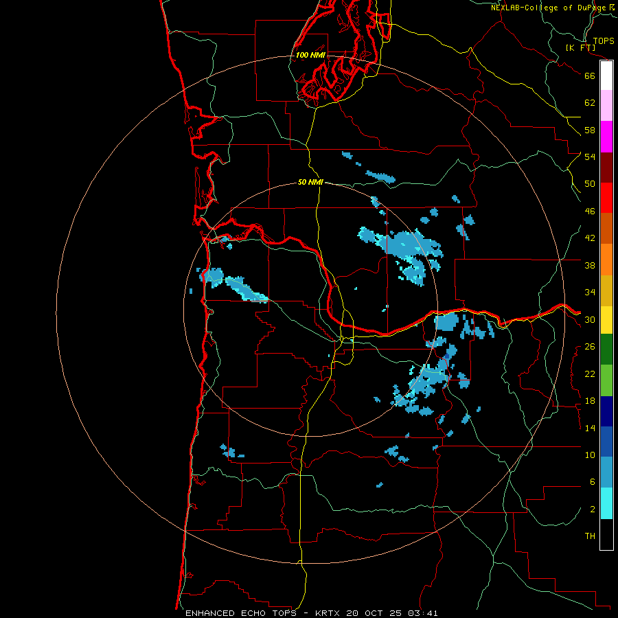
Task: Click "NEXLAB-College of DuPage" credit text
Action: (x=549, y=8)
